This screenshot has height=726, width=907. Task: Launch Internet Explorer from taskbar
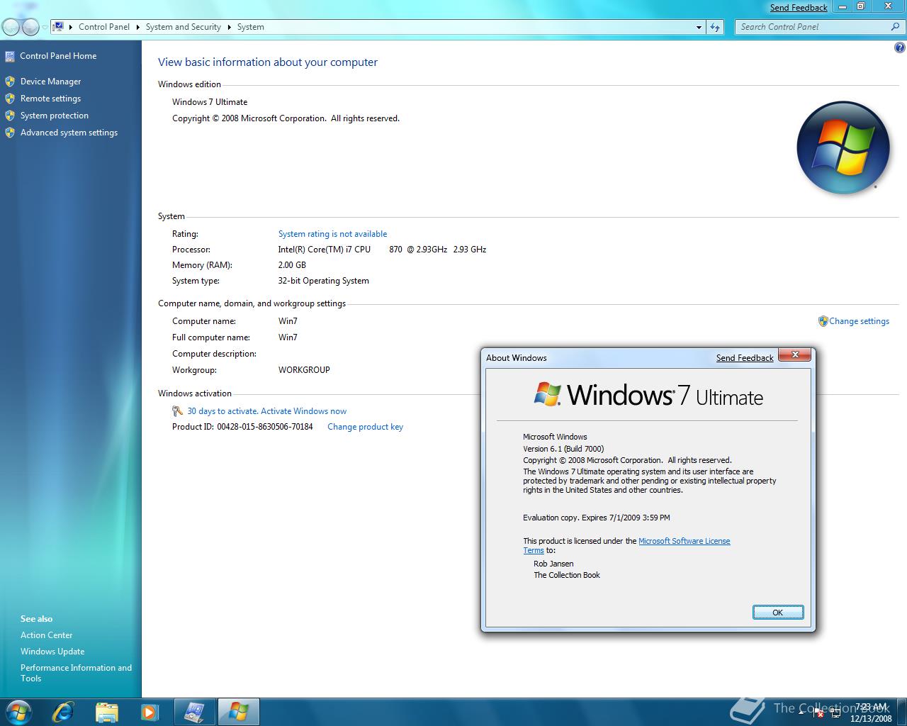coord(63,711)
